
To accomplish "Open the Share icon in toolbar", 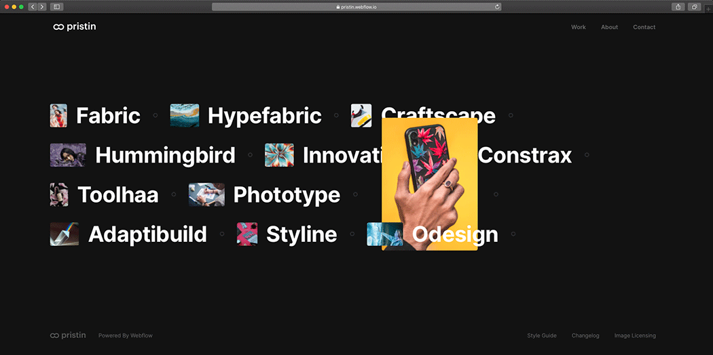I will (678, 7).
